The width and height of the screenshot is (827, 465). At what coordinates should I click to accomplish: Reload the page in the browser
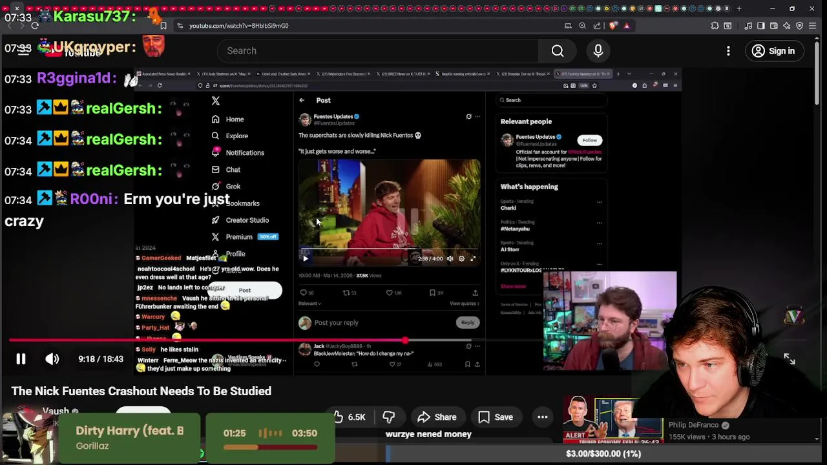point(34,26)
